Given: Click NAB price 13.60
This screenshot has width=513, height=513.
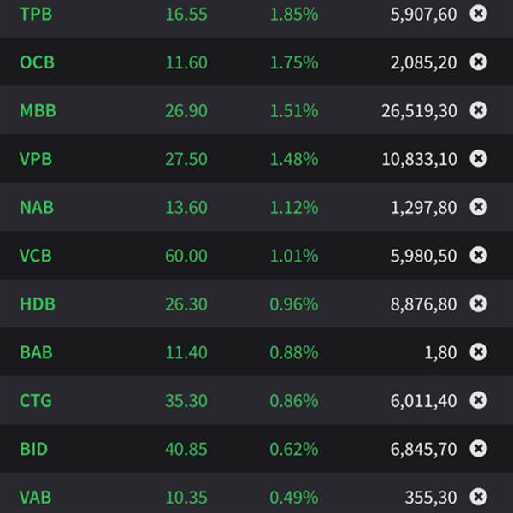Looking at the screenshot, I should point(186,207).
